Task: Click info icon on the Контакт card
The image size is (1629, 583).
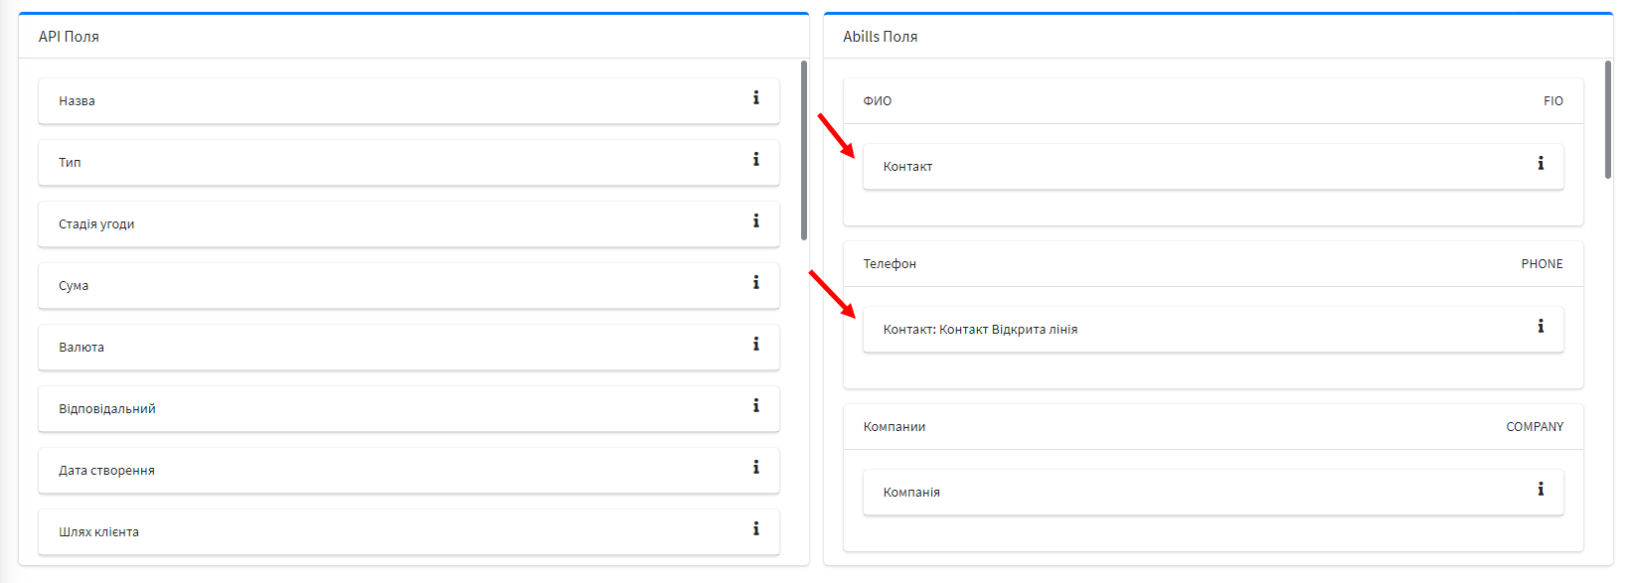Action: pyautogui.click(x=1541, y=164)
